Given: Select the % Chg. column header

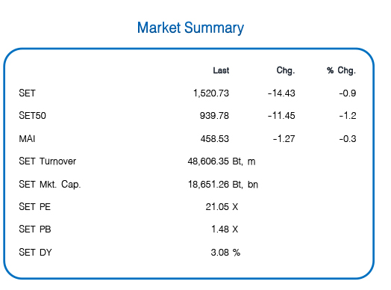Looking at the screenshot, I should (x=341, y=71).
